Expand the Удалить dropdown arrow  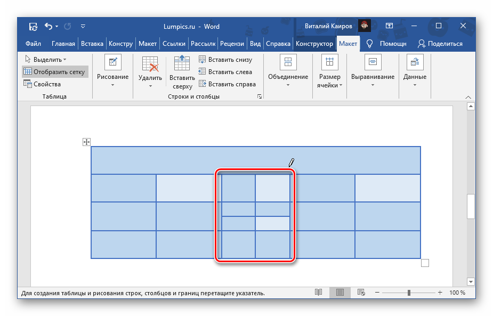[150, 86]
